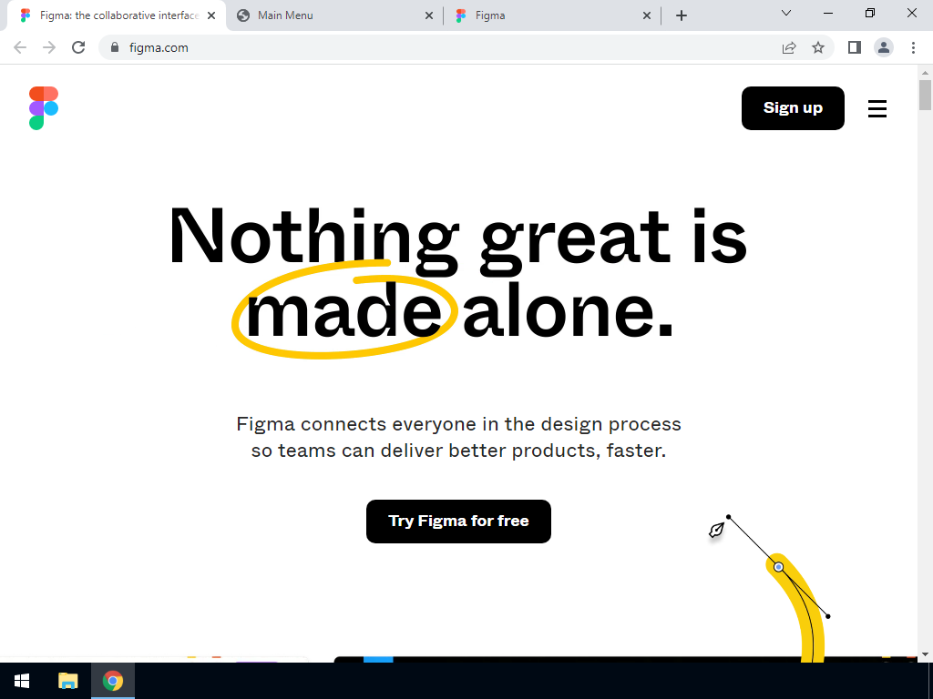Click the Sign up button
This screenshot has height=699, width=933.
pos(793,108)
